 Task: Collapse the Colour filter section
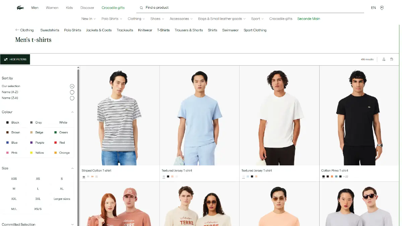[x=72, y=112]
